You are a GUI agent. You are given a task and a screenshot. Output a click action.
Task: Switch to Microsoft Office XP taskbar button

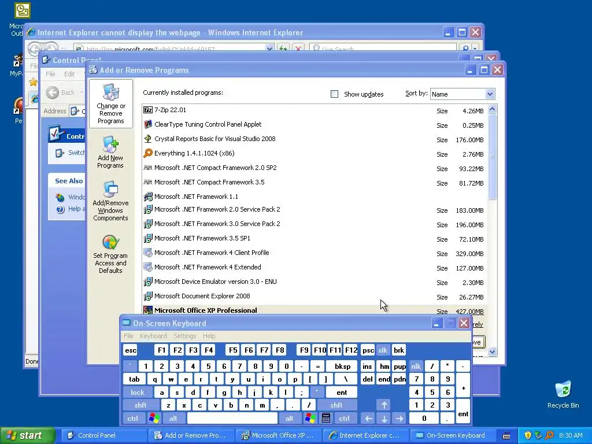pyautogui.click(x=278, y=435)
